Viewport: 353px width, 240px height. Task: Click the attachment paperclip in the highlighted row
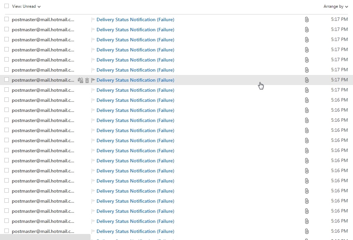click(x=307, y=80)
